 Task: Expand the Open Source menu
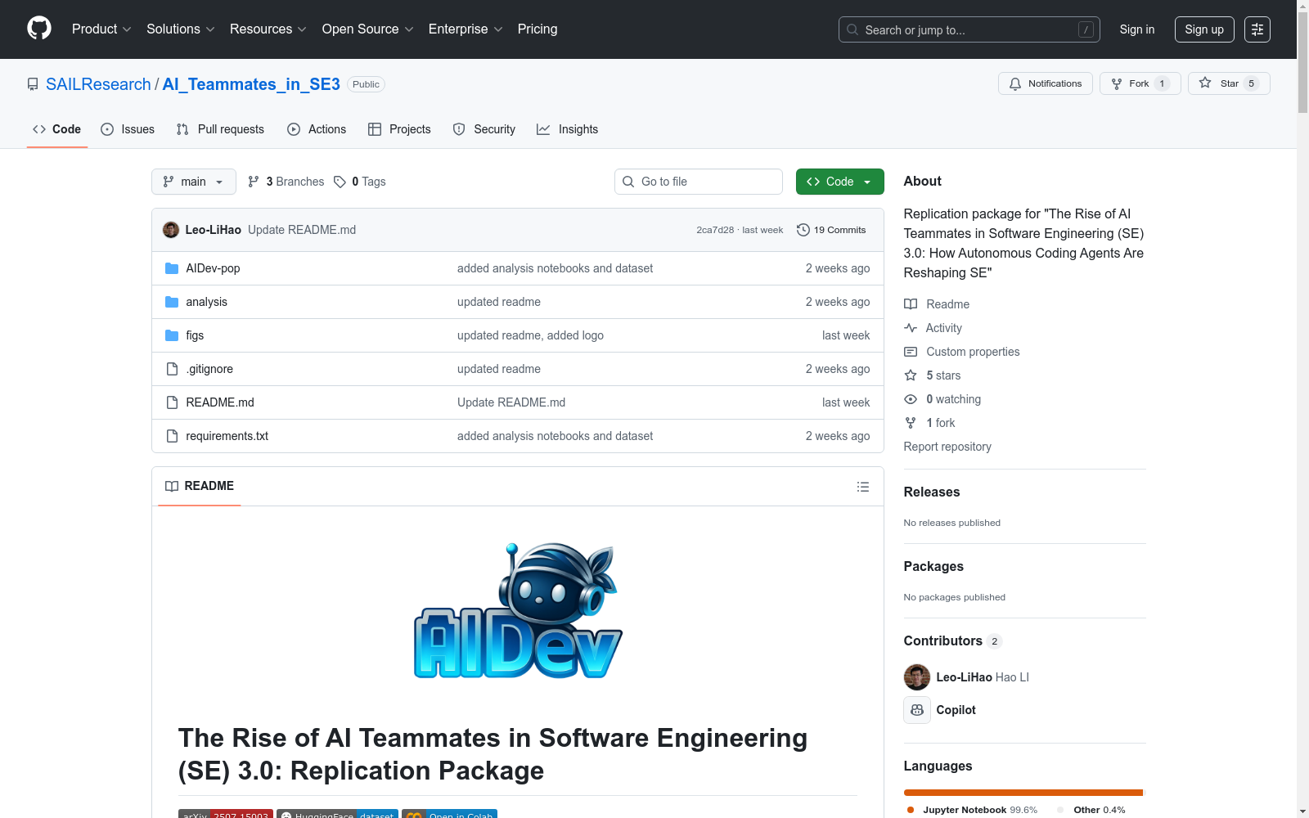point(368,29)
